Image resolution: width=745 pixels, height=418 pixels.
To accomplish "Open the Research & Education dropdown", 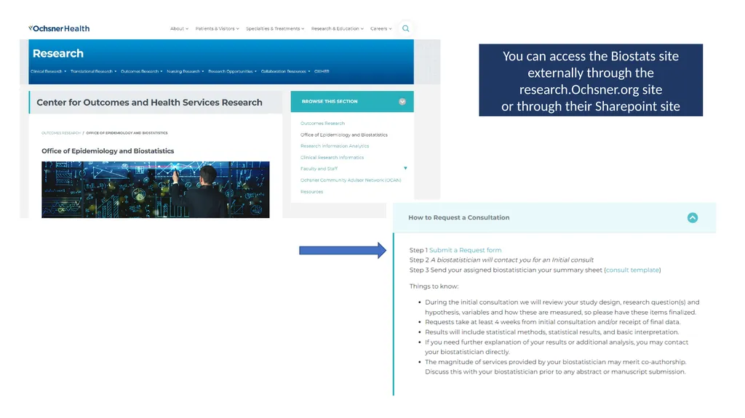I will click(338, 28).
